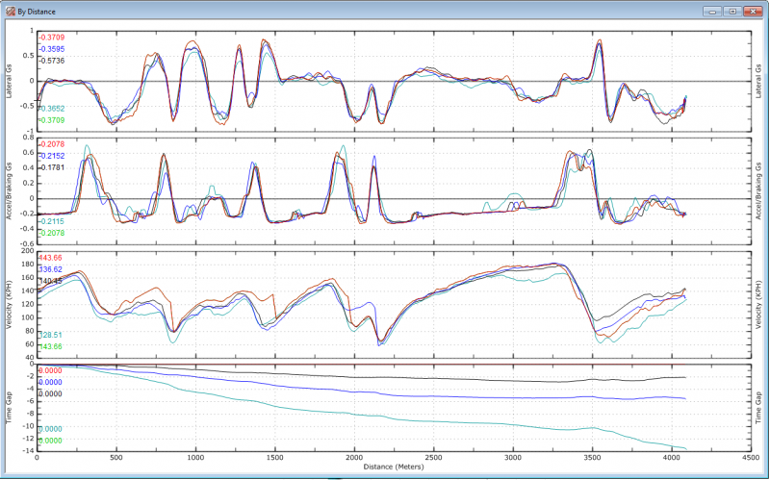
Task: Select the black -0.5736 Lateral Gs value
Action: [52, 61]
